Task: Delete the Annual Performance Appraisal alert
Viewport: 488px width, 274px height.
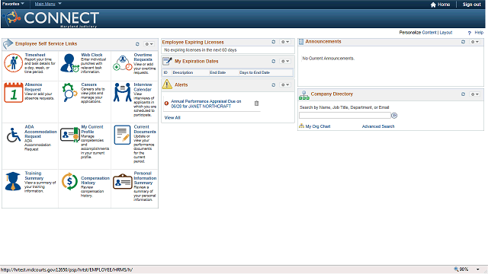Action: point(256,104)
